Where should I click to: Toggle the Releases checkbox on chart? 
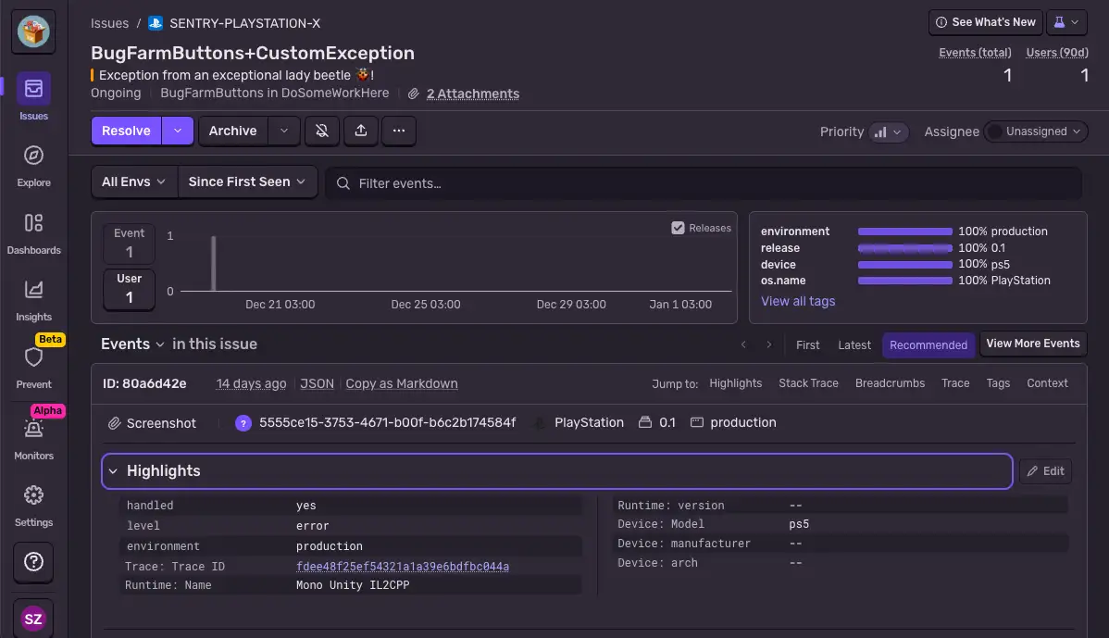point(678,228)
